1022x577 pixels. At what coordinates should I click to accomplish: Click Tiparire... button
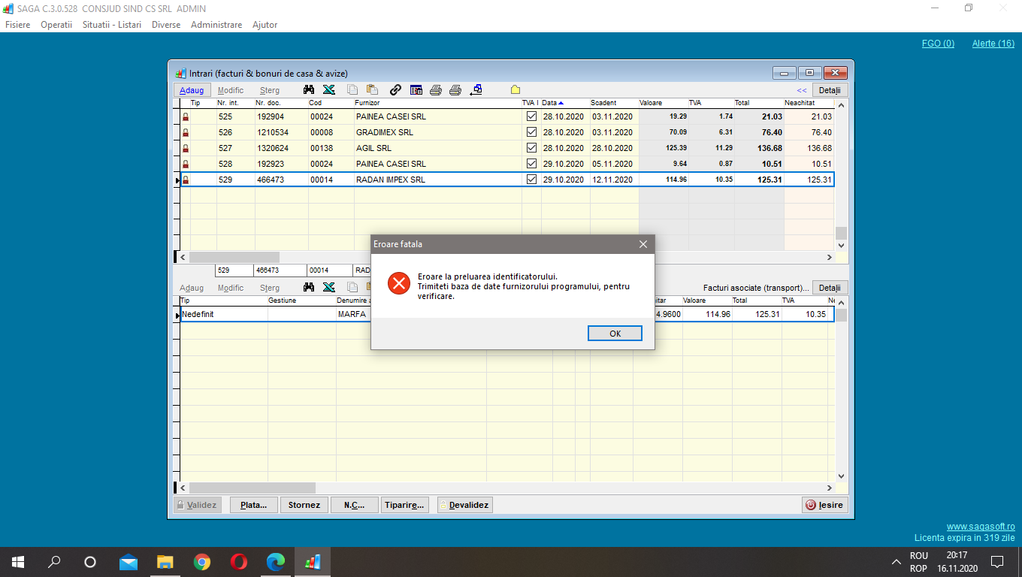click(x=406, y=505)
